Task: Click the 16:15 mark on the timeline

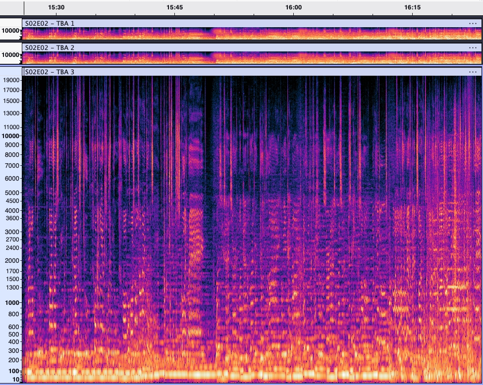Action: tap(412, 7)
